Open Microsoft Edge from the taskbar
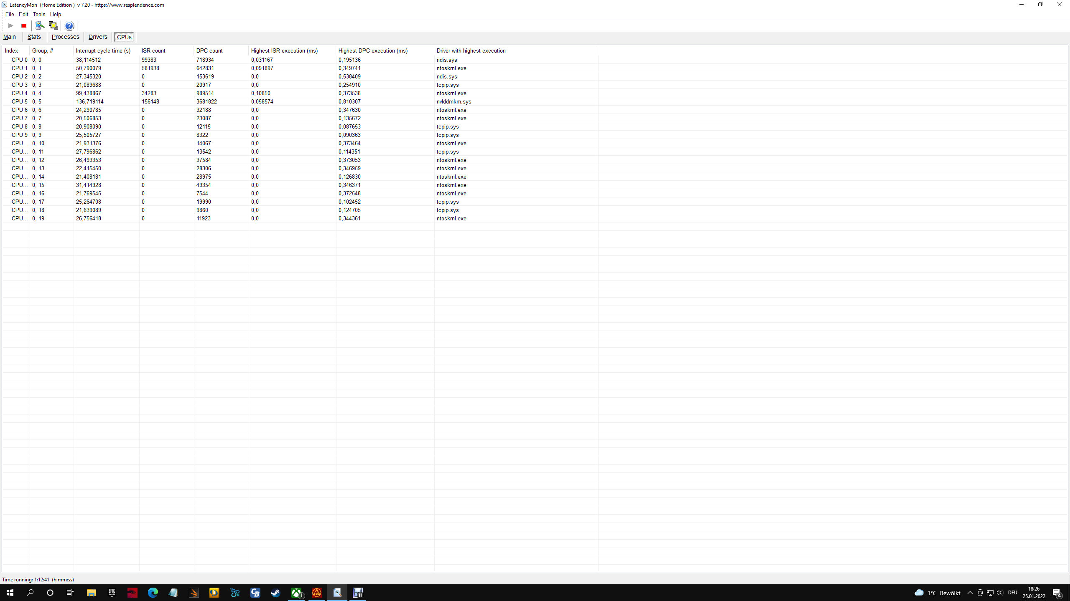Image resolution: width=1070 pixels, height=601 pixels. click(153, 593)
